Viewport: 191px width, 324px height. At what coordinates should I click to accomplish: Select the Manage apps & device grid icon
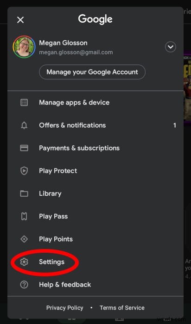pos(24,102)
